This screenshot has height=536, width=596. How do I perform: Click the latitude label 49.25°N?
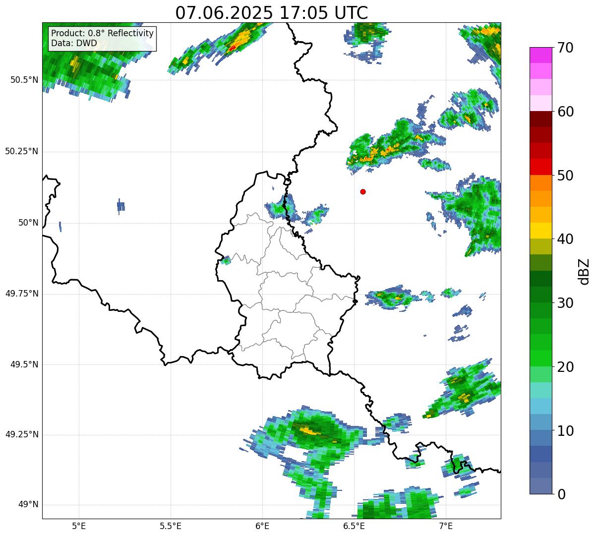(x=21, y=434)
